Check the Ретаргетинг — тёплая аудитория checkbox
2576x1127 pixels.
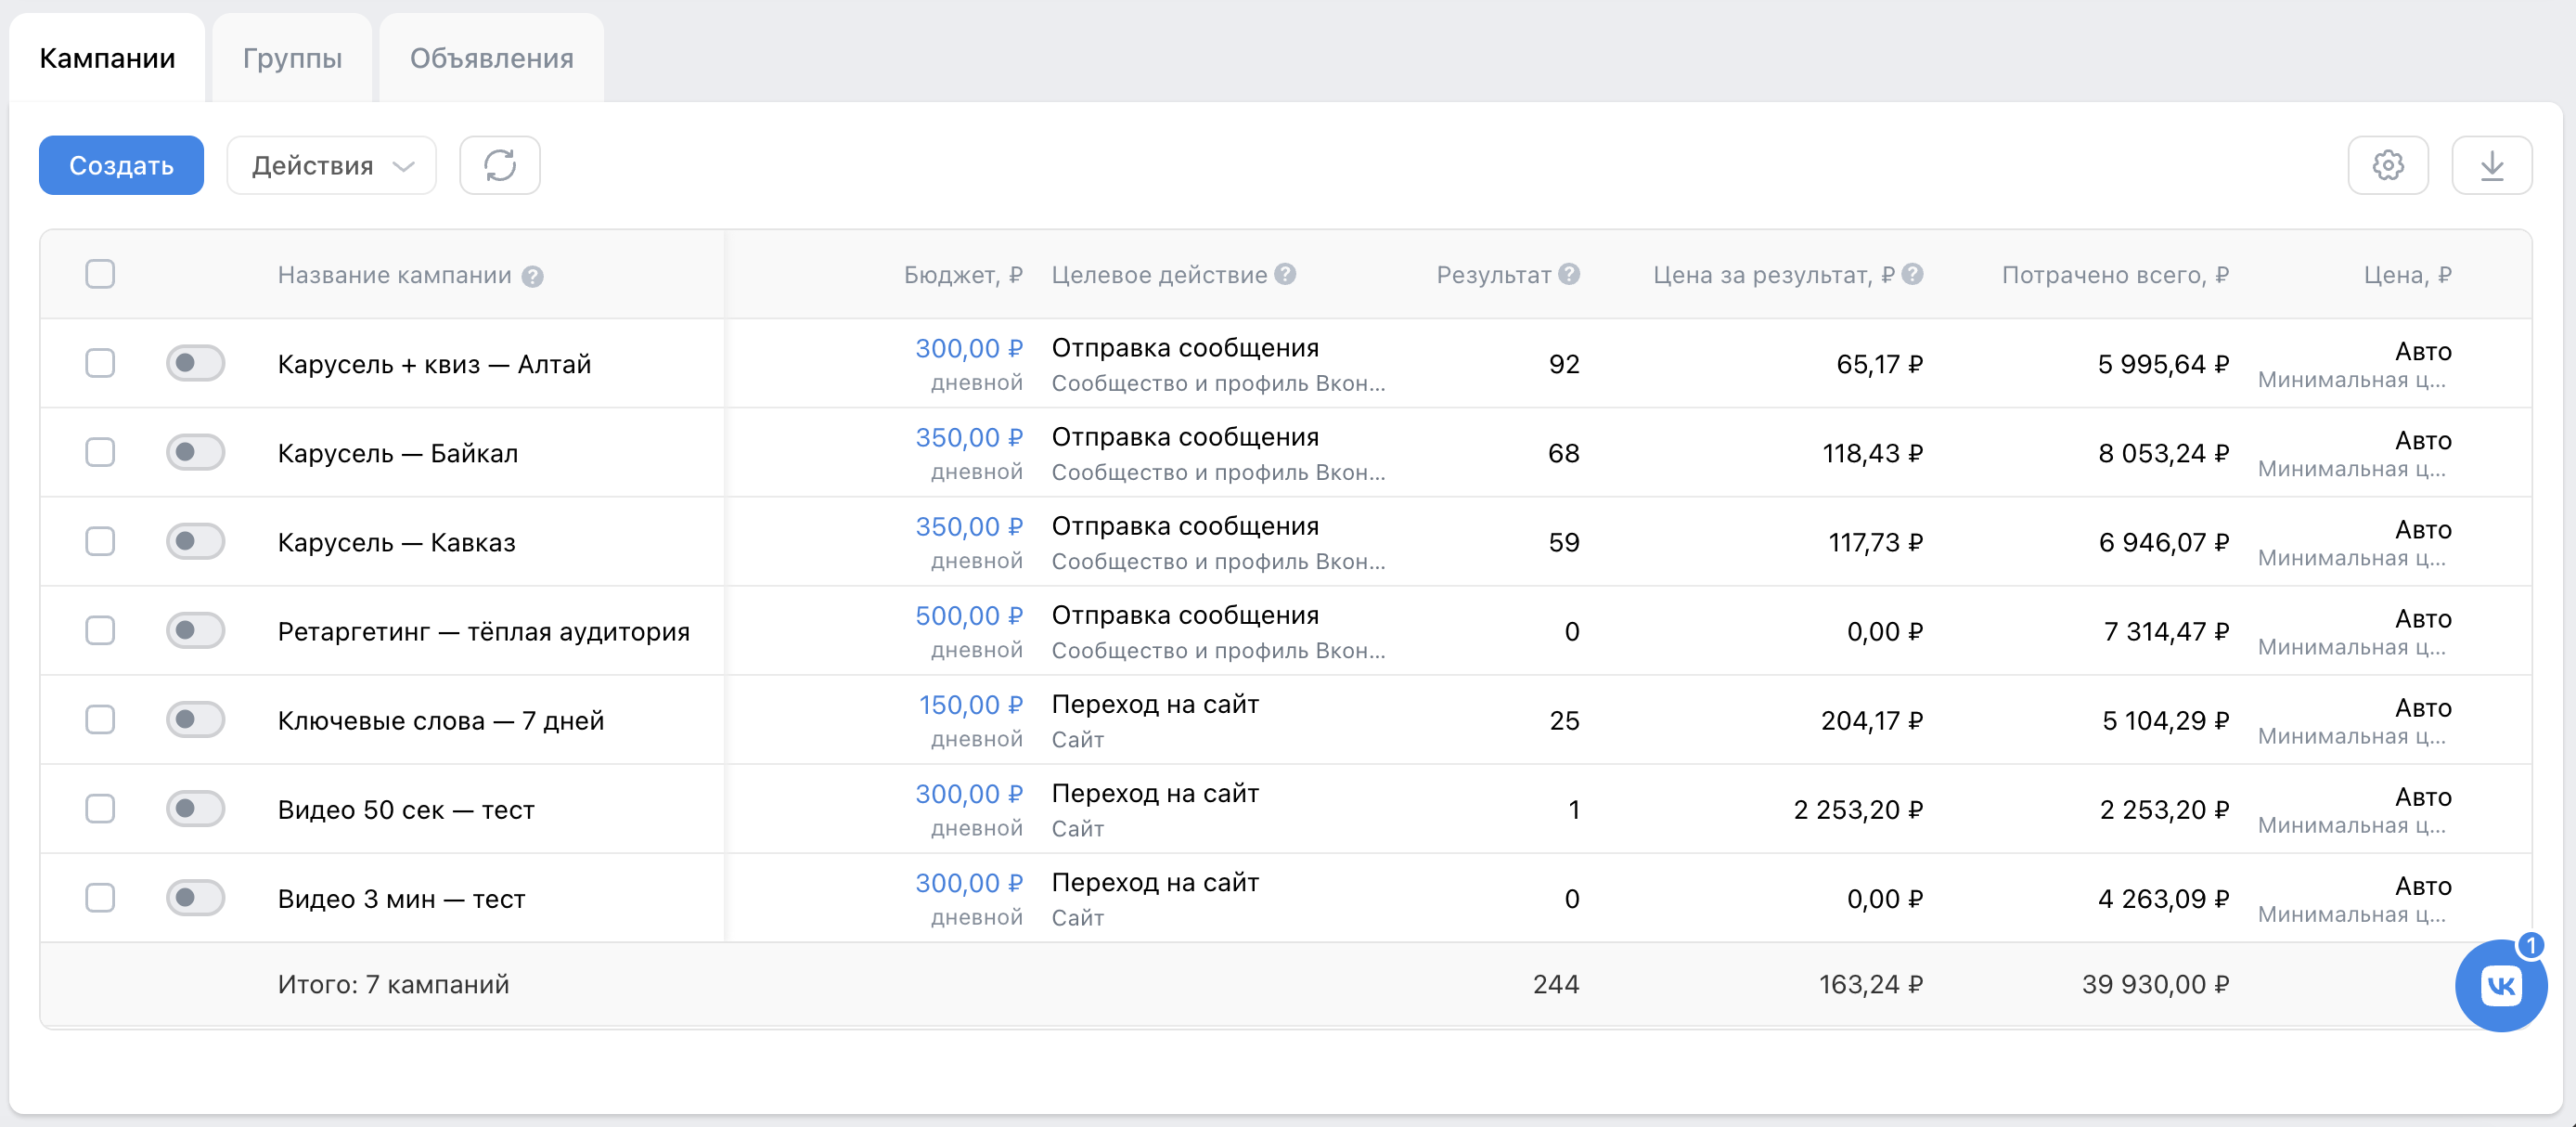tap(100, 630)
